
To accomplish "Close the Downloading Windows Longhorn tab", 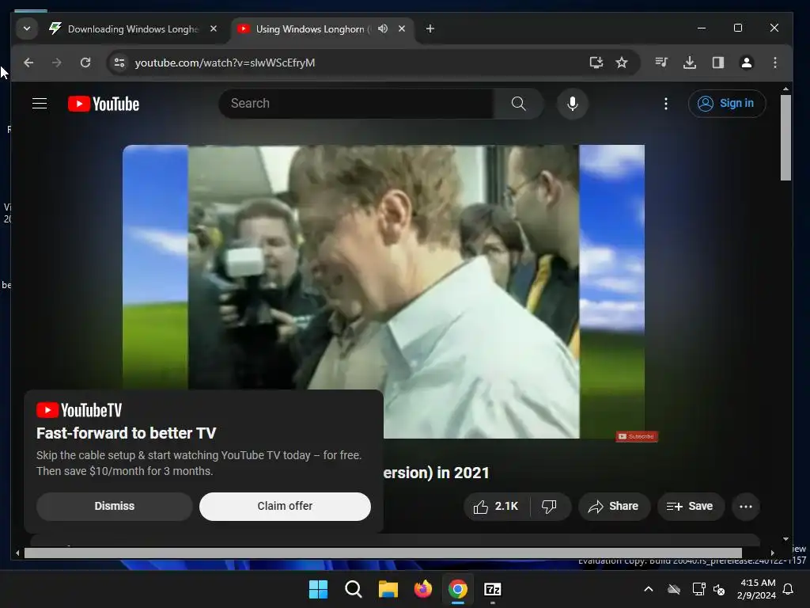I will pyautogui.click(x=214, y=29).
